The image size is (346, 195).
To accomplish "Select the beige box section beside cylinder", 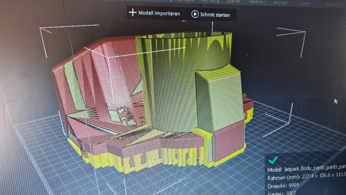I will click(219, 100).
